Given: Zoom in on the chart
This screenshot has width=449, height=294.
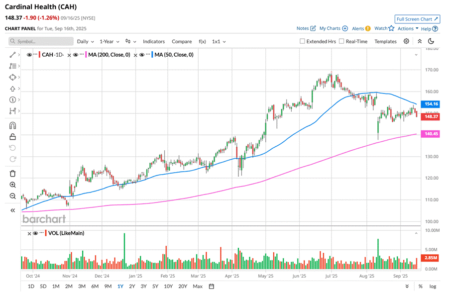Looking at the screenshot, I should tap(12, 185).
